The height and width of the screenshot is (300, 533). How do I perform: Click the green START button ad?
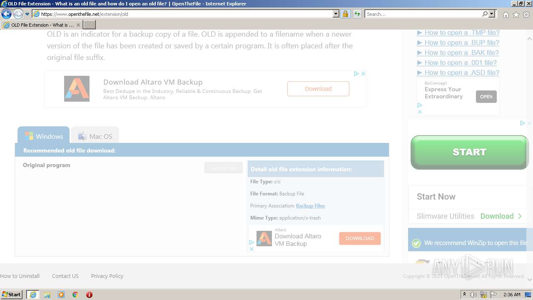pyautogui.click(x=469, y=152)
